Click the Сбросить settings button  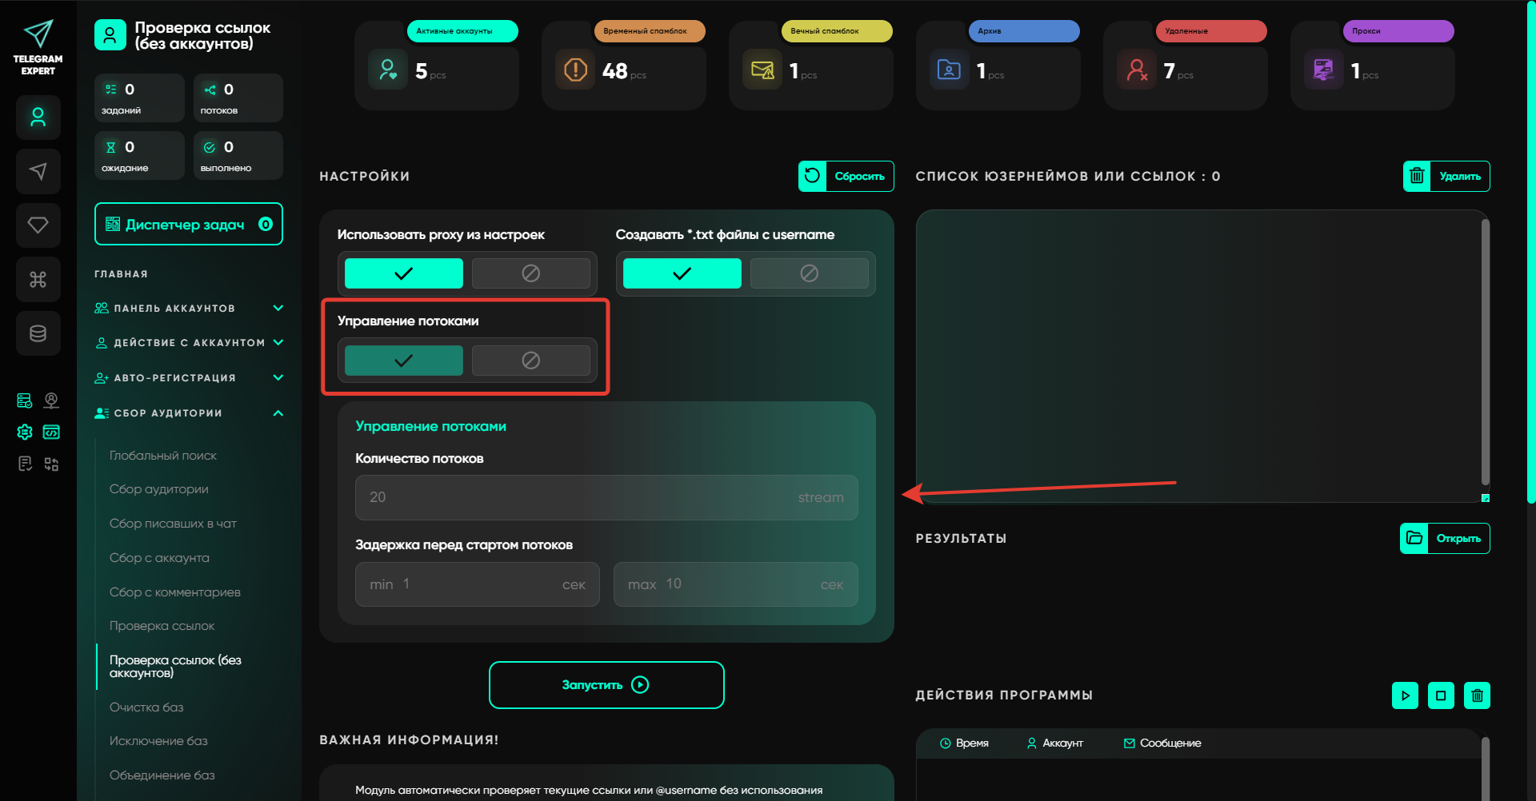click(846, 177)
